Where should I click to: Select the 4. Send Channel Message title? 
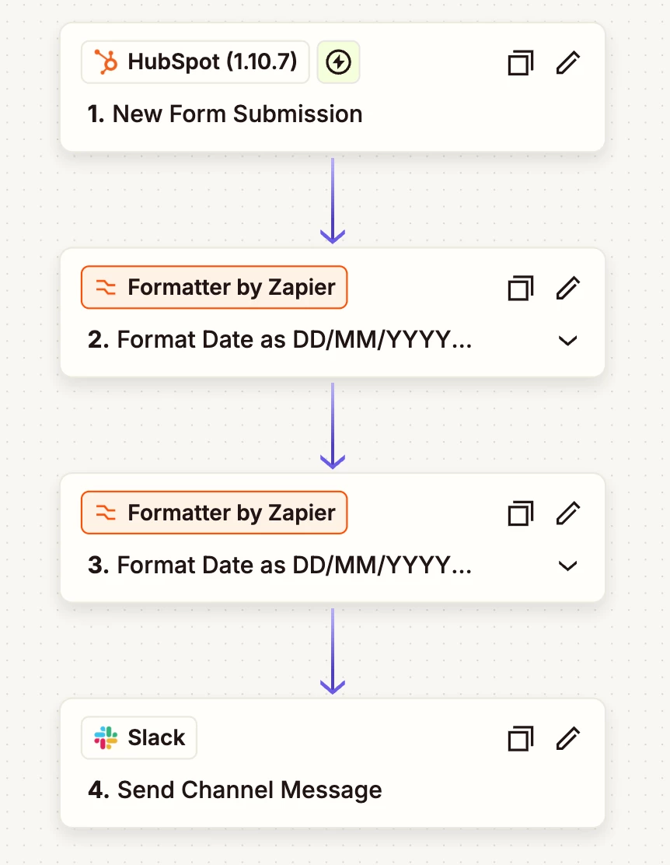[235, 790]
